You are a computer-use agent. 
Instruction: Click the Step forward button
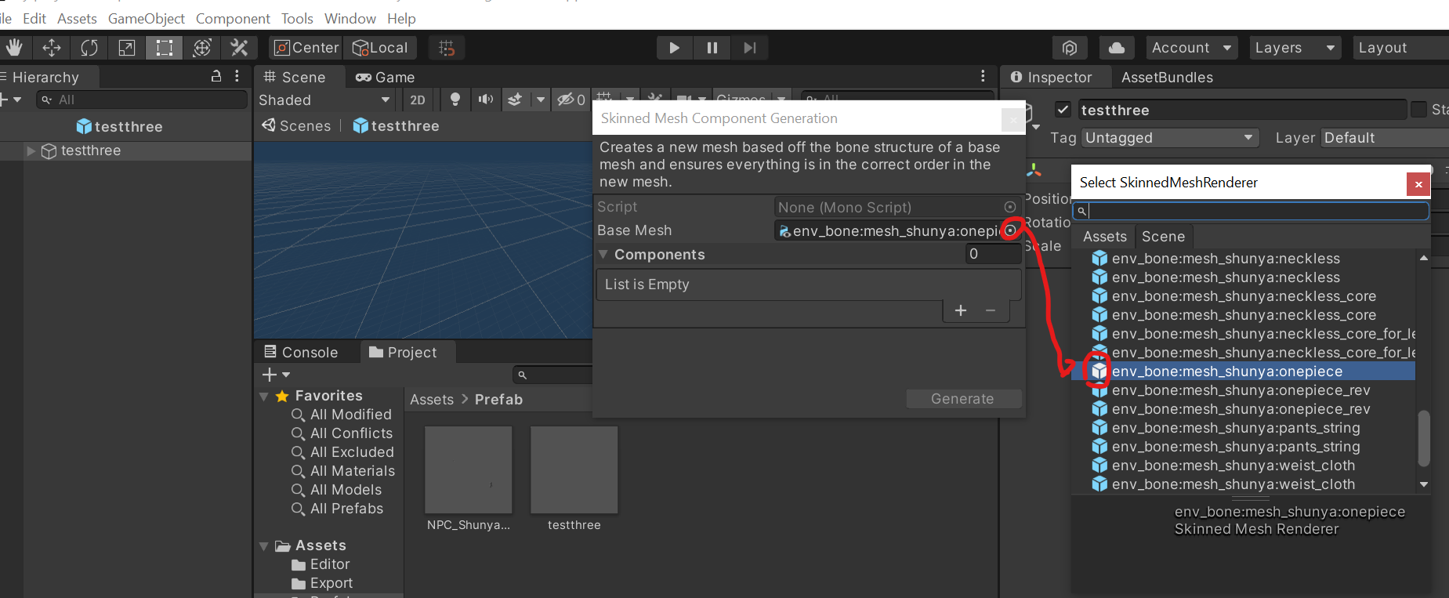750,48
